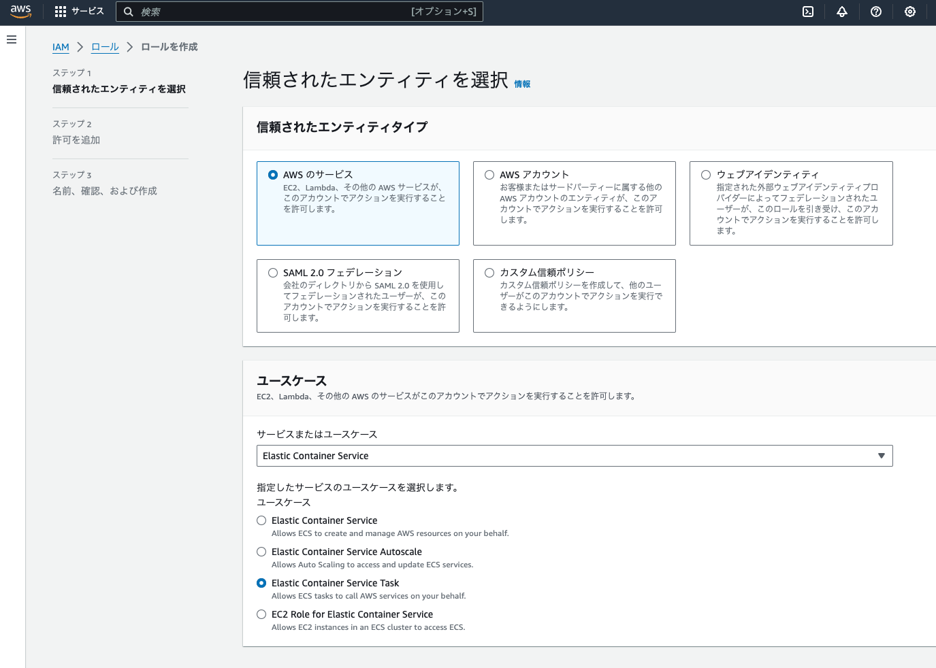Click step 3 名前、確認、および作成

tap(104, 190)
